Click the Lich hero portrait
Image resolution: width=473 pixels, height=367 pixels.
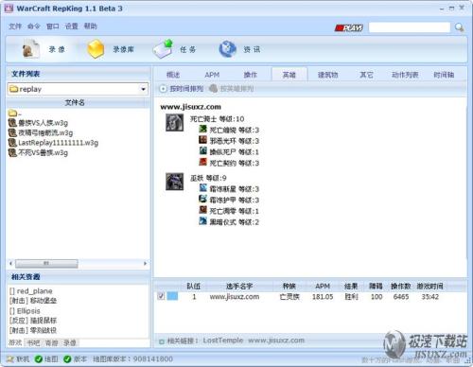(175, 182)
